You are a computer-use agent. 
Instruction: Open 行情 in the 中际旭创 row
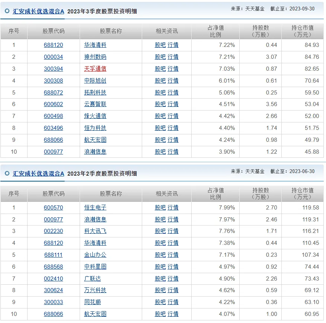click(x=173, y=81)
